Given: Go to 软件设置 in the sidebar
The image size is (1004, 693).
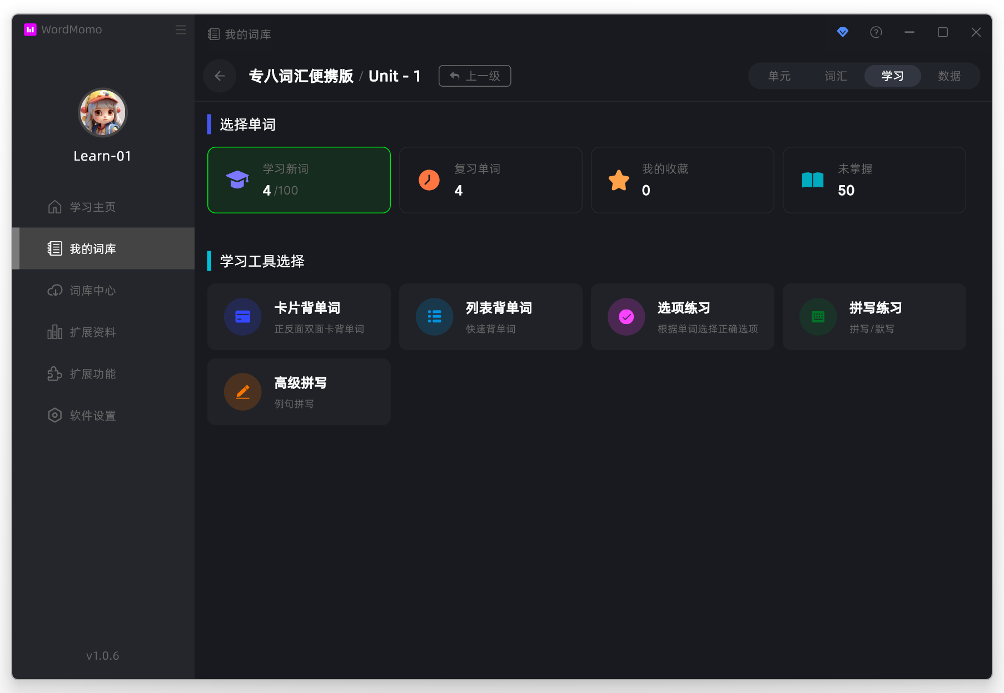Looking at the screenshot, I should 92,416.
